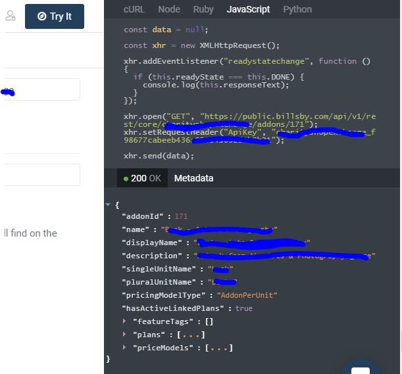The image size is (402, 374).
Task: Select the Python tab
Action: 297,9
